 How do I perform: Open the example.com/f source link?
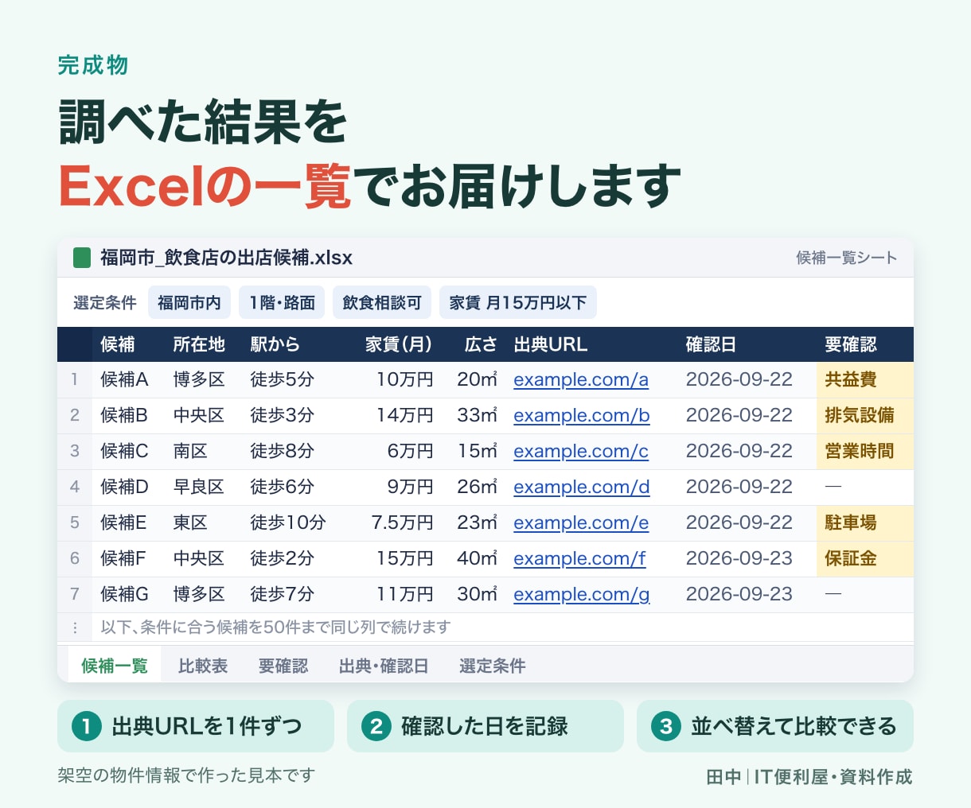coord(579,558)
